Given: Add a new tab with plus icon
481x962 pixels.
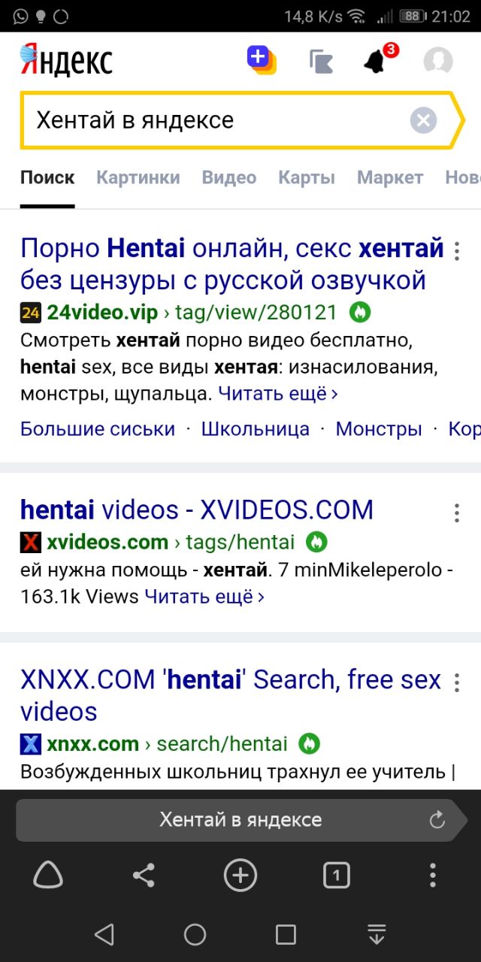Looking at the screenshot, I should tap(240, 875).
